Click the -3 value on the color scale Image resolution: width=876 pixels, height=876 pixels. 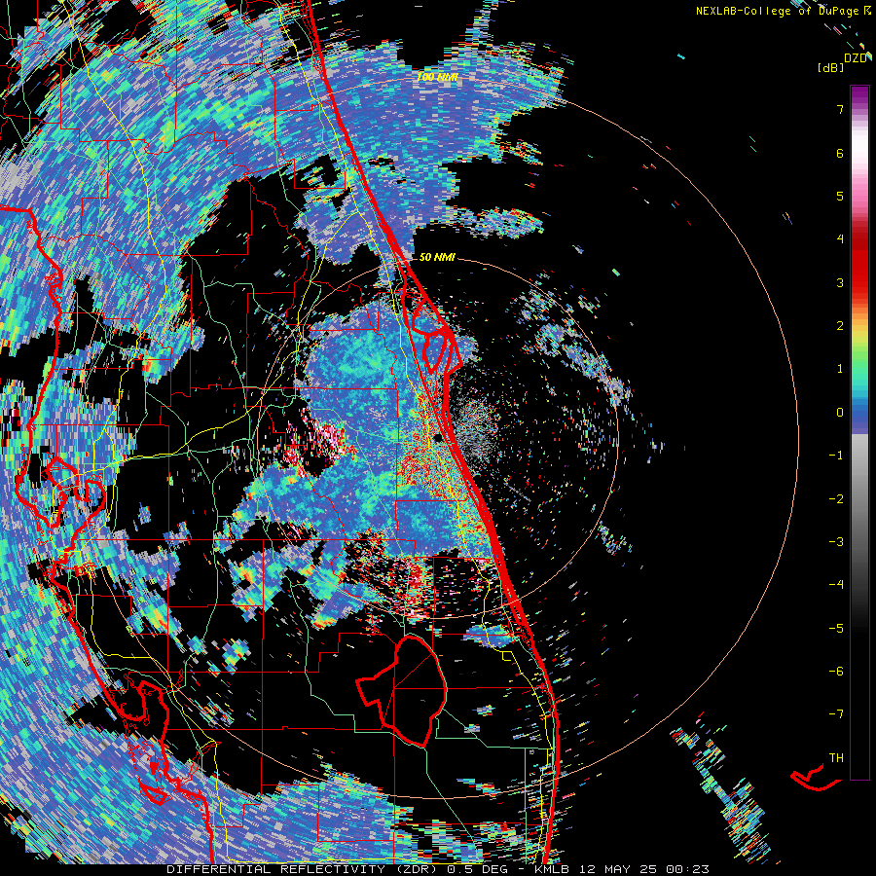[836, 541]
